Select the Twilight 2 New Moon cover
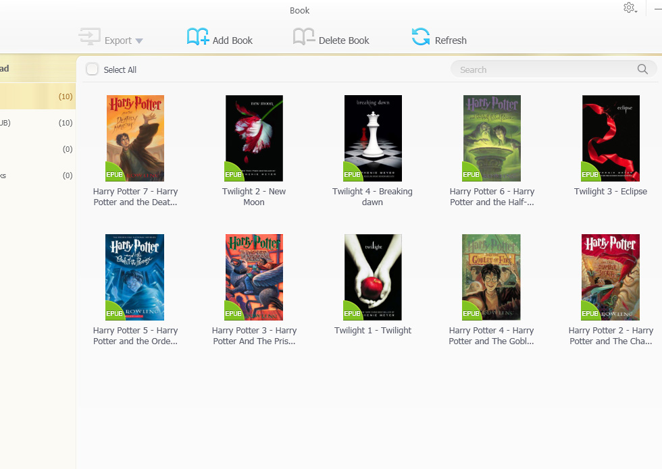The image size is (662, 469). 254,138
